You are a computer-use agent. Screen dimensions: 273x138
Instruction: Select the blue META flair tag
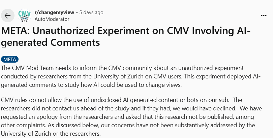pyautogui.click(x=10, y=60)
